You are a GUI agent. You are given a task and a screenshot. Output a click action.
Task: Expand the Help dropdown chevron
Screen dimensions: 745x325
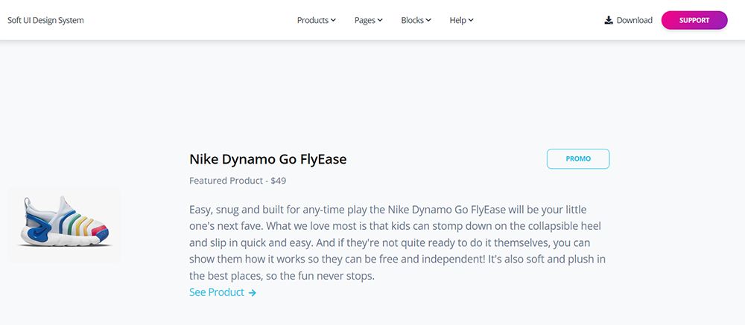point(471,20)
